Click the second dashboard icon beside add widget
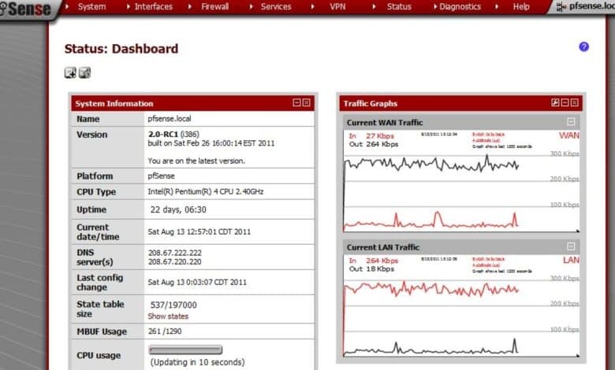Viewport: 615px width, 370px height. click(x=84, y=72)
